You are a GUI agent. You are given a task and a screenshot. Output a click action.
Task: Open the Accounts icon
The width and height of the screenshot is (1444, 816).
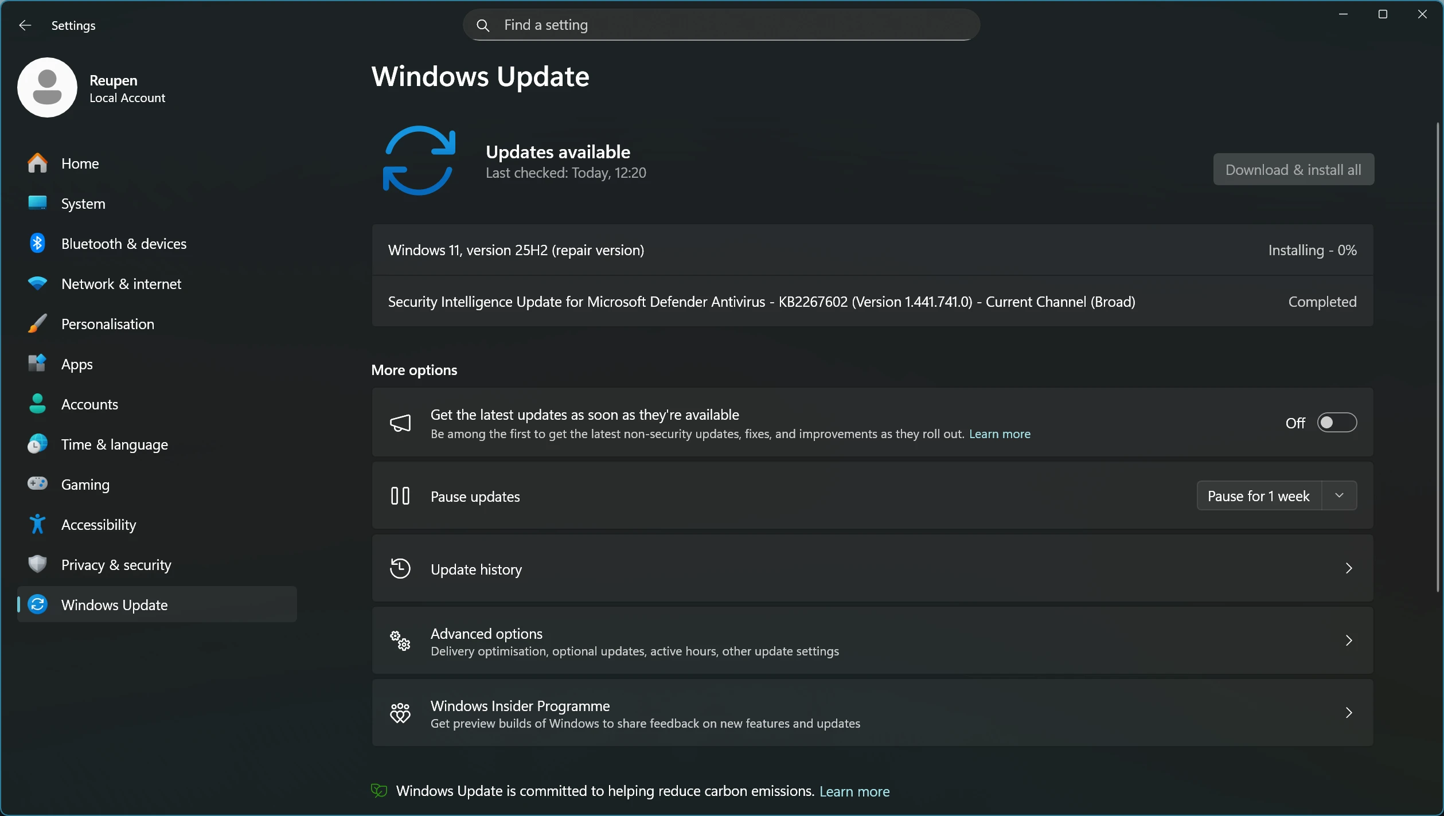pyautogui.click(x=36, y=404)
